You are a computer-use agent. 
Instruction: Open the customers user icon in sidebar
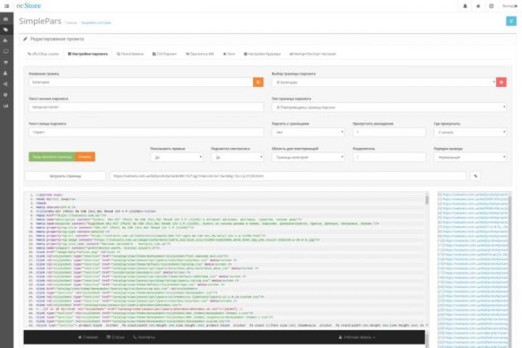tap(6, 73)
